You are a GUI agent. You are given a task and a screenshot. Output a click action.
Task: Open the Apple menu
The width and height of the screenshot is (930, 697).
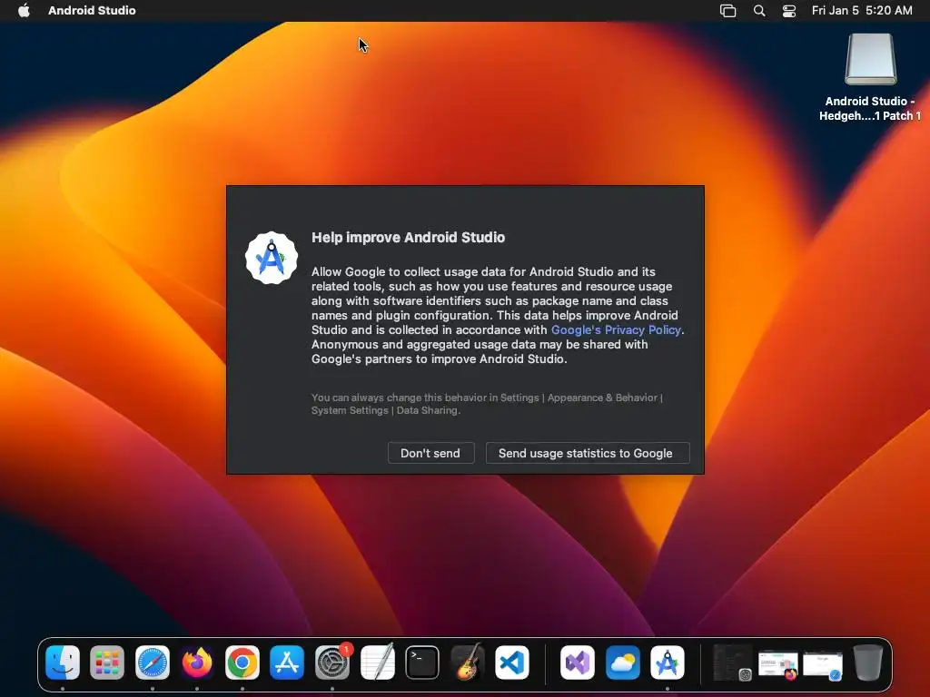tap(24, 10)
